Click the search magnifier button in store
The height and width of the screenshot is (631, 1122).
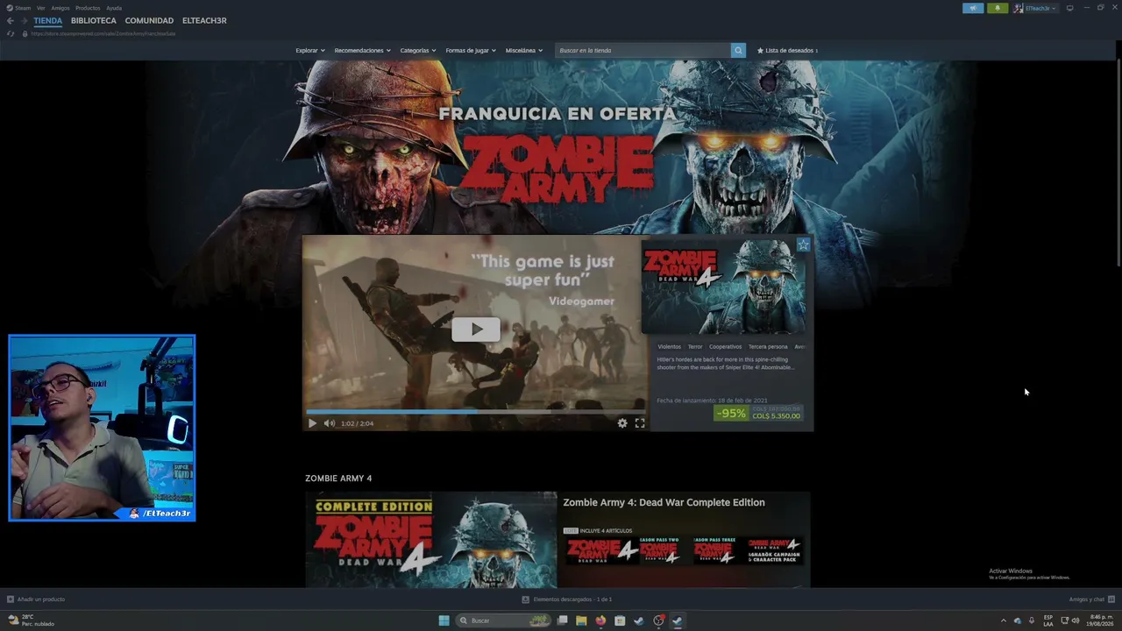point(738,50)
